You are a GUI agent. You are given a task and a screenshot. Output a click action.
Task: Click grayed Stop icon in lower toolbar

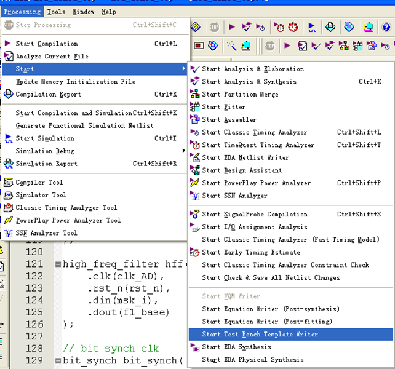pos(269,46)
